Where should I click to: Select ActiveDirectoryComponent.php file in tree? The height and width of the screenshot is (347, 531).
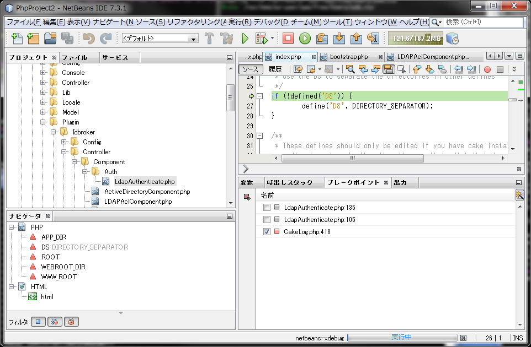pyautogui.click(x=147, y=192)
